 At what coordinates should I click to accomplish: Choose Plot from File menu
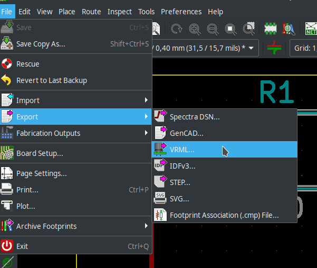tap(76, 206)
